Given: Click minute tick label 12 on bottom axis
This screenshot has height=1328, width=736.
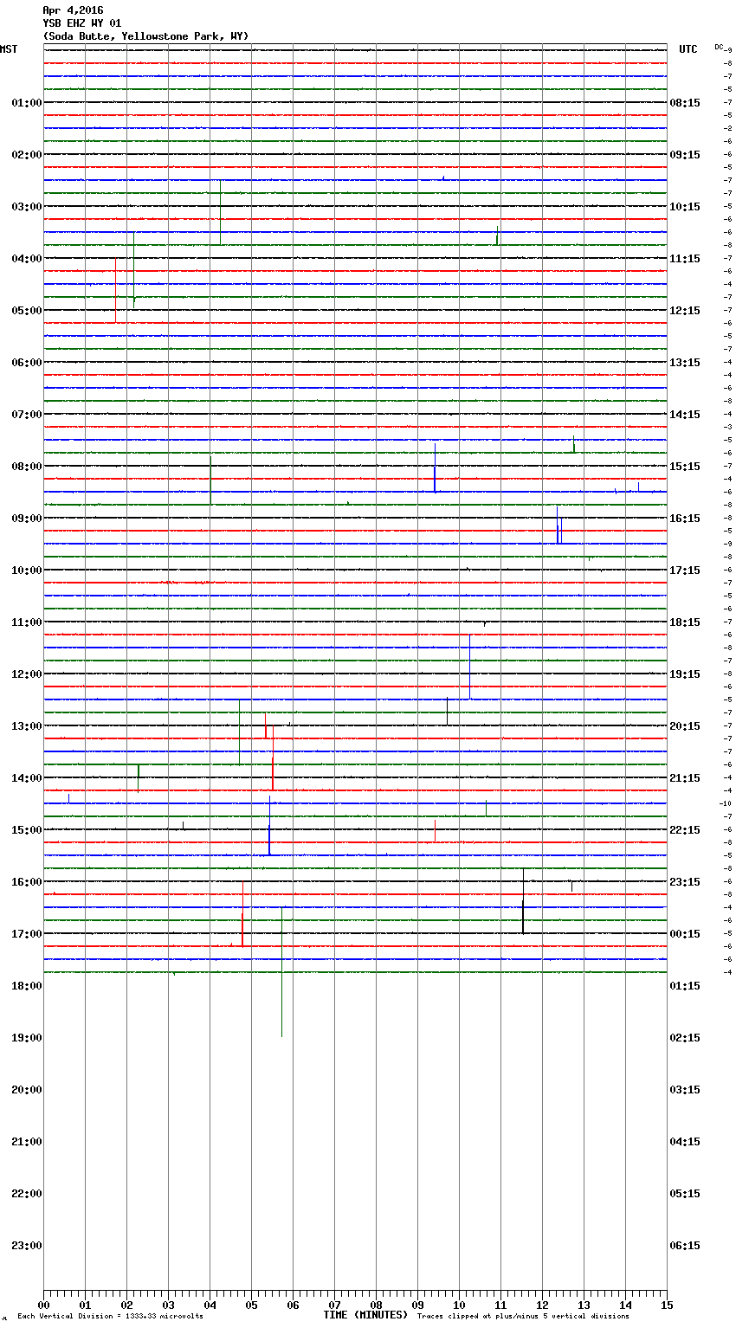Looking at the screenshot, I should [x=542, y=1305].
